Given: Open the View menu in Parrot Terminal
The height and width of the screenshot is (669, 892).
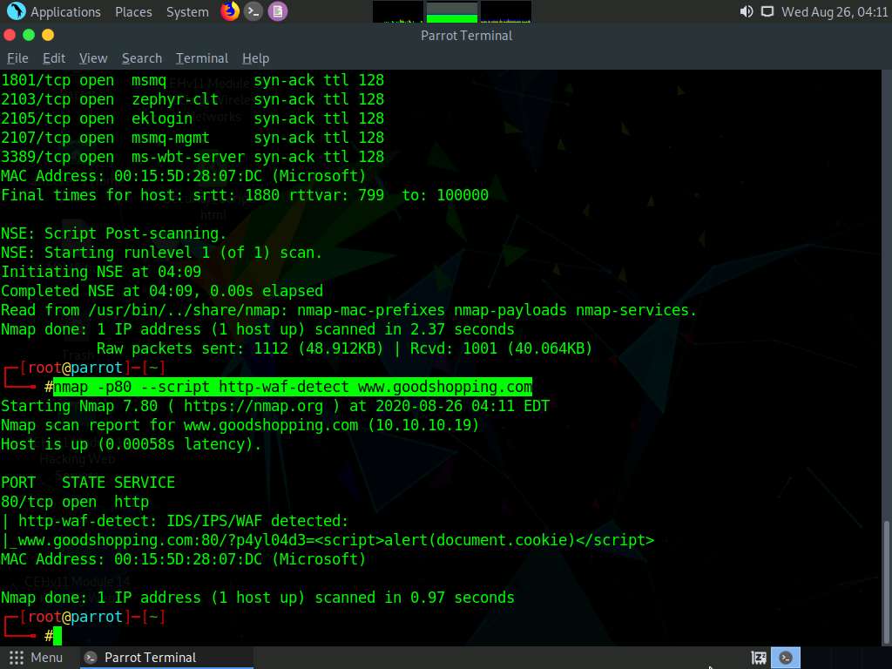Looking at the screenshot, I should pos(92,58).
